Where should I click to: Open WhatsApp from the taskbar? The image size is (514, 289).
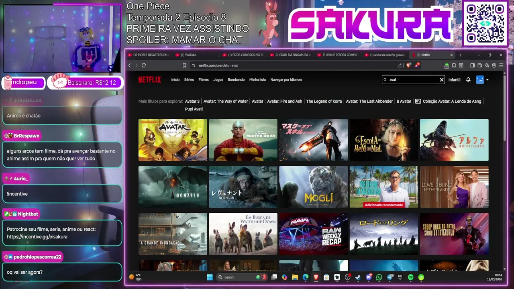click(379, 277)
